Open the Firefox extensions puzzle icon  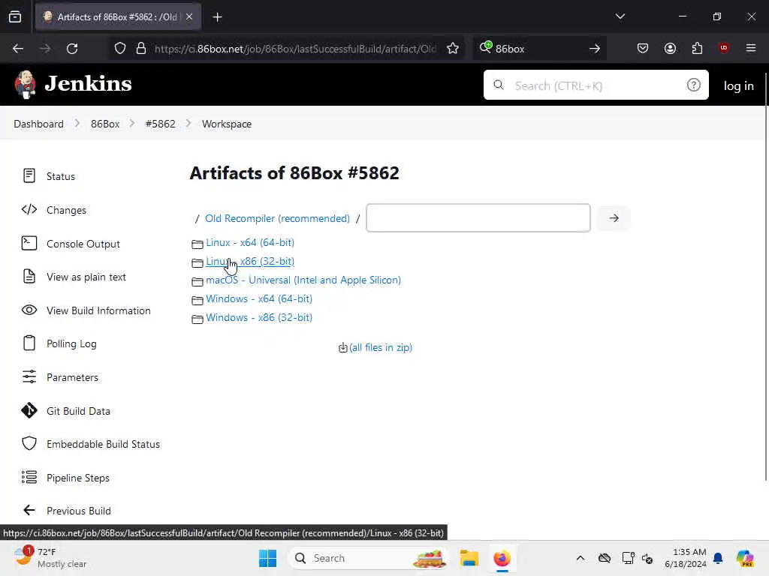[697, 49]
